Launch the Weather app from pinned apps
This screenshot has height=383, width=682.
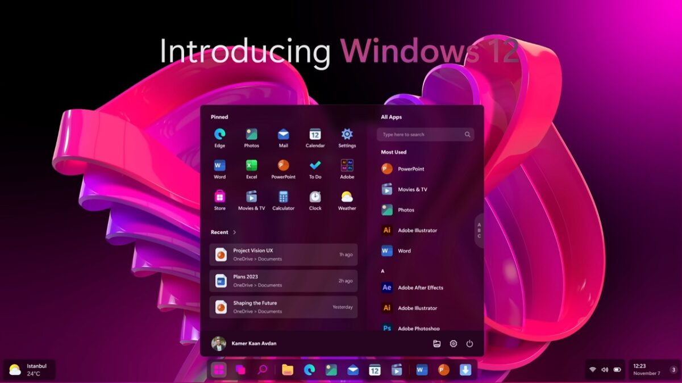pyautogui.click(x=347, y=198)
